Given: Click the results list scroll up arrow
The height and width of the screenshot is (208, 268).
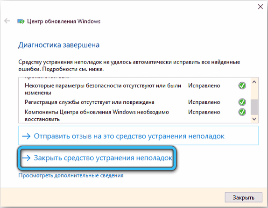Looking at the screenshot, I should click(x=254, y=82).
